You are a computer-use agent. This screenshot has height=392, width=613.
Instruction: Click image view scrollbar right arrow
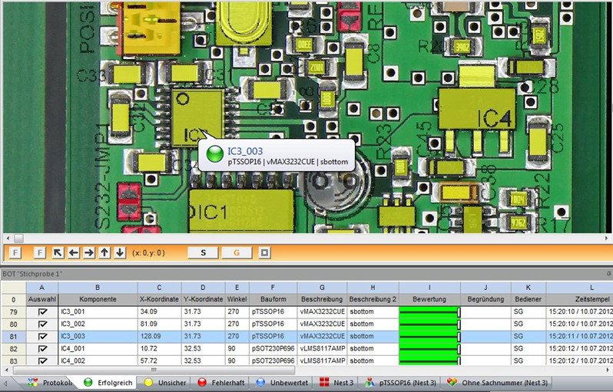click(x=607, y=238)
